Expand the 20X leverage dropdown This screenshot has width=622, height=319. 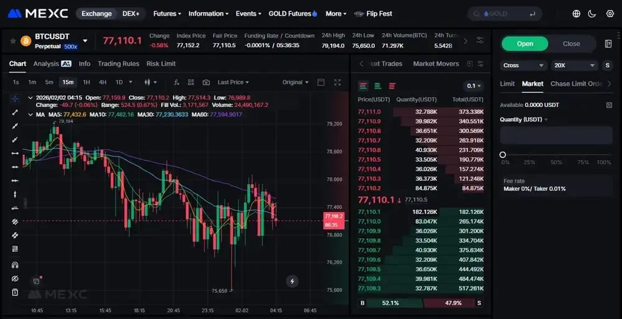coord(575,65)
